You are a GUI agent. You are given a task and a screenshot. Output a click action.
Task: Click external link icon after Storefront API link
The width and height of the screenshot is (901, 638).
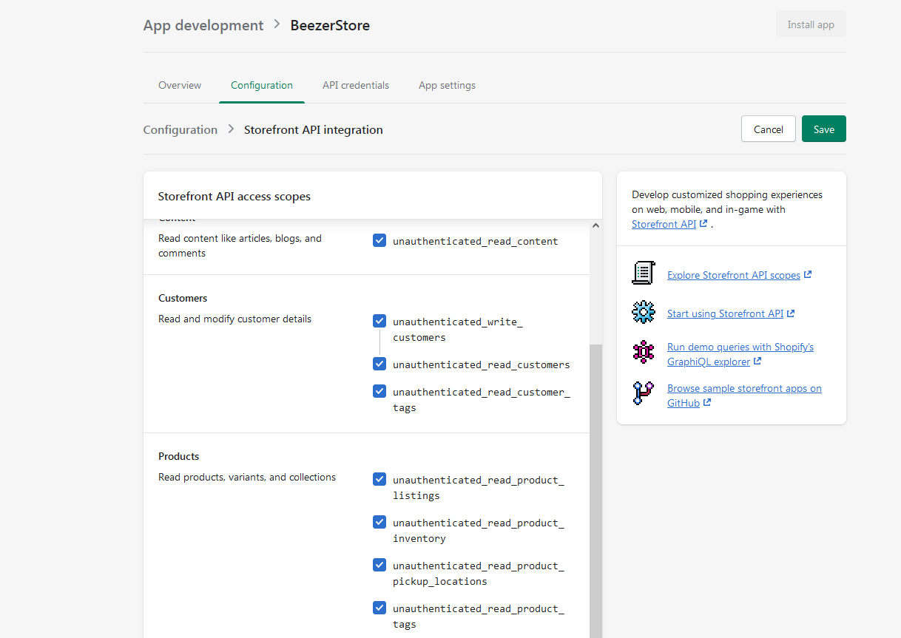coord(703,224)
